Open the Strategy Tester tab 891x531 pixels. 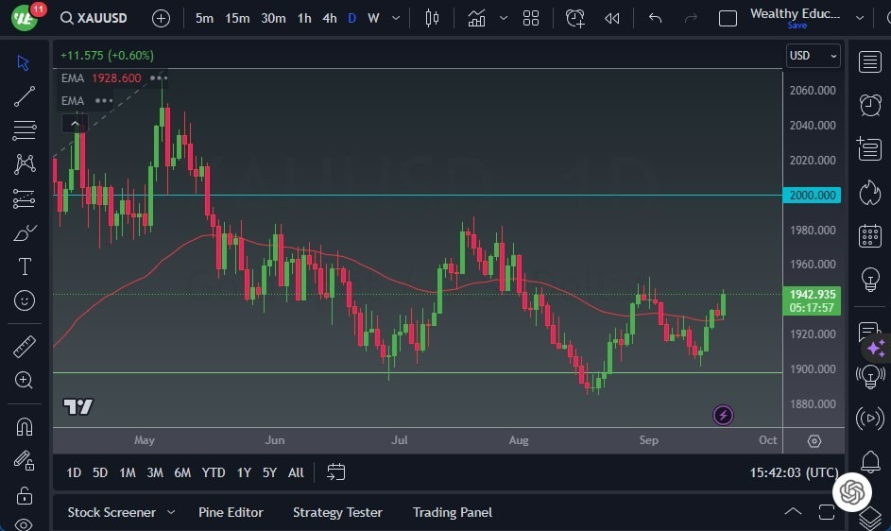(x=337, y=512)
